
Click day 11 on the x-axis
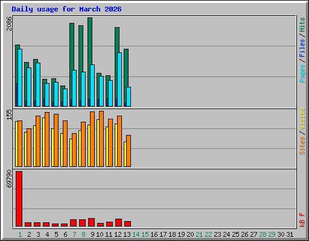109,234
